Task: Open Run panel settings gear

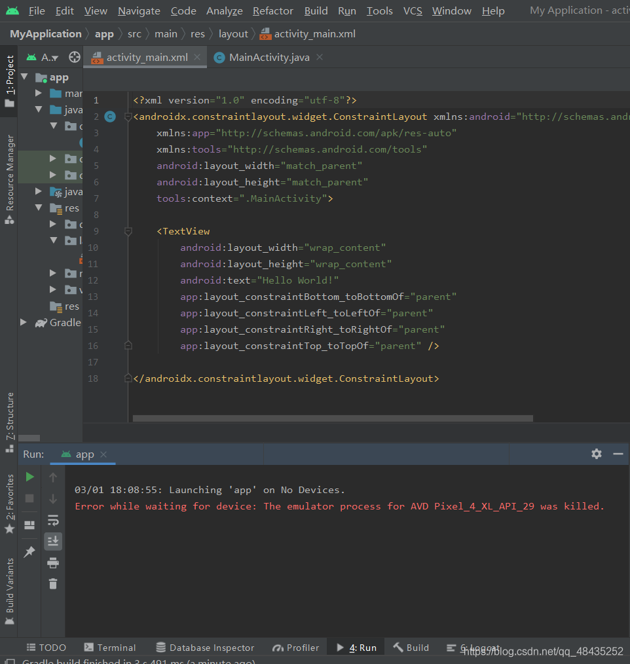Action: click(597, 454)
